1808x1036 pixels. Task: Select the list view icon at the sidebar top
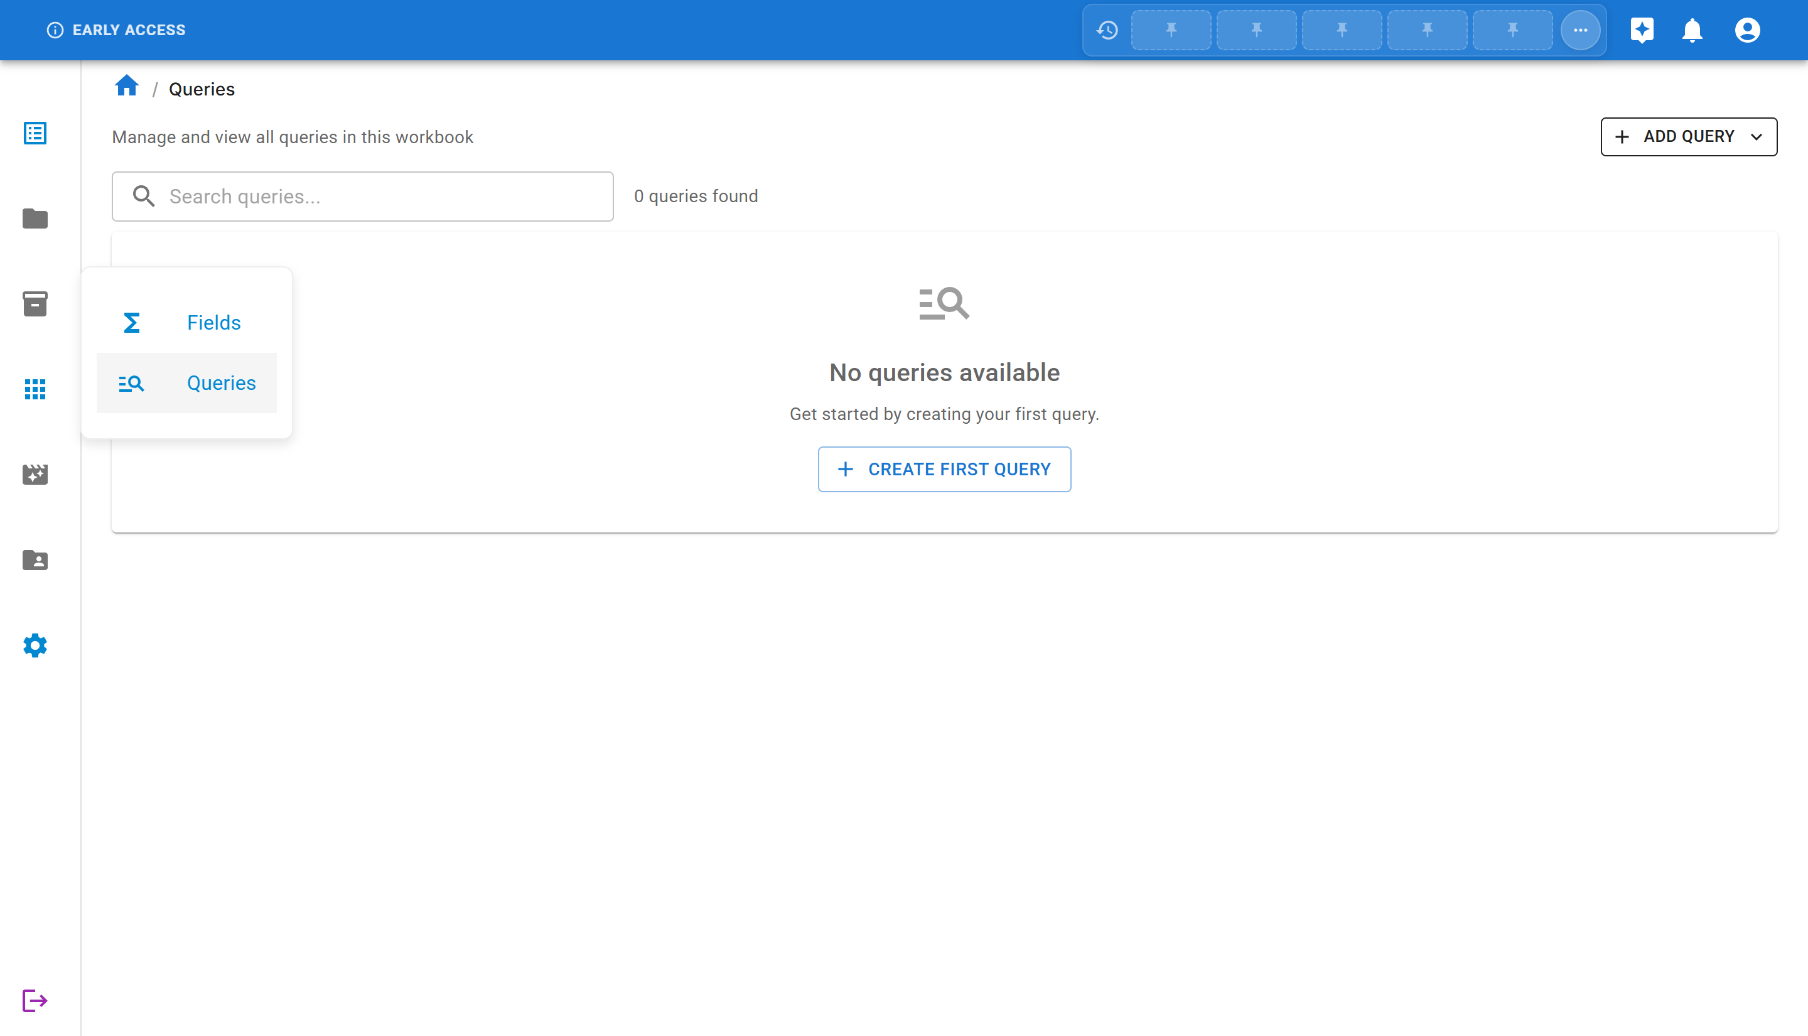(x=34, y=133)
